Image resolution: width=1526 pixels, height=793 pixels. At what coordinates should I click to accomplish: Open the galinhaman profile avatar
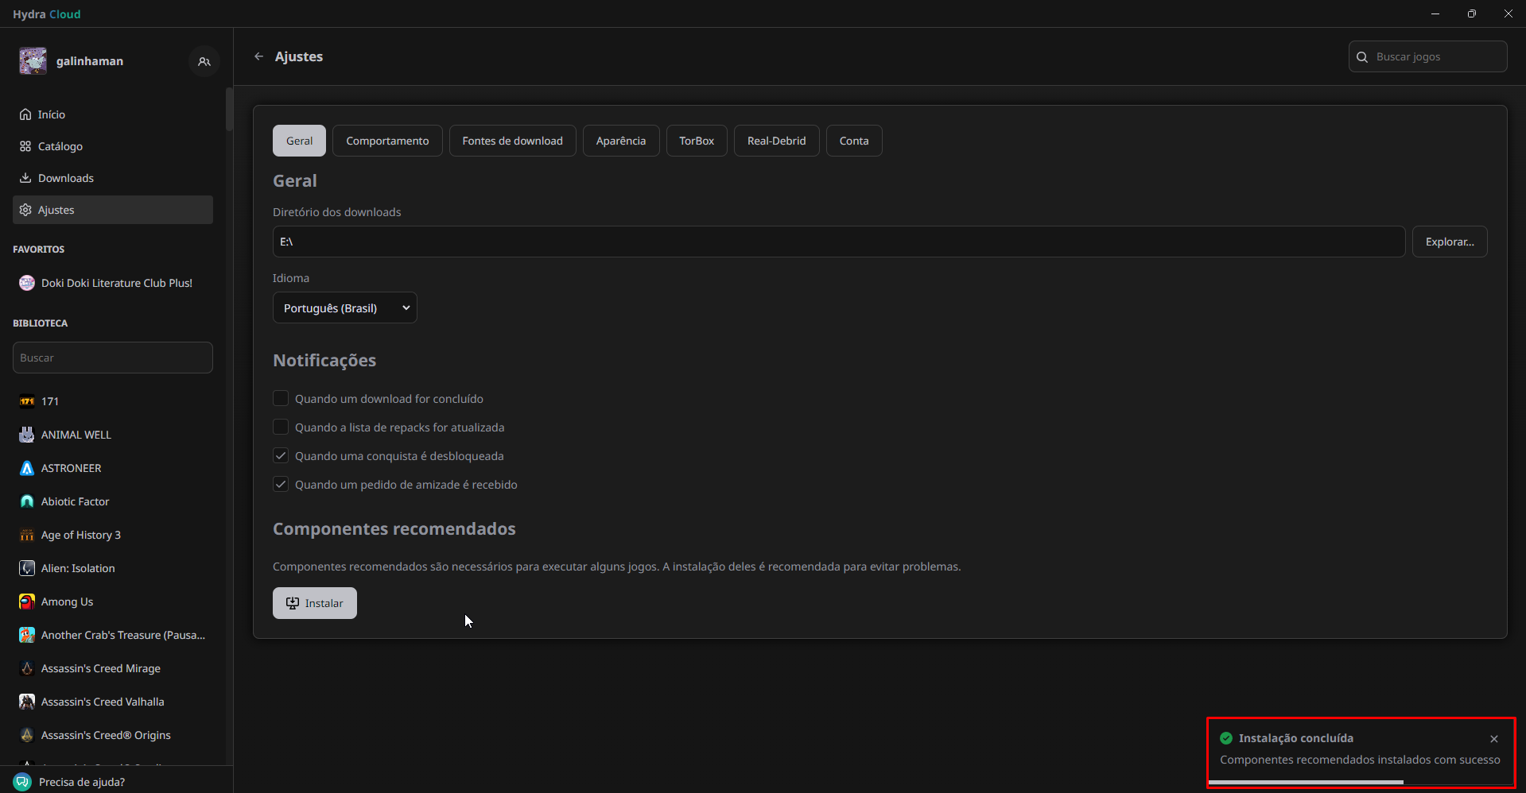pyautogui.click(x=33, y=61)
